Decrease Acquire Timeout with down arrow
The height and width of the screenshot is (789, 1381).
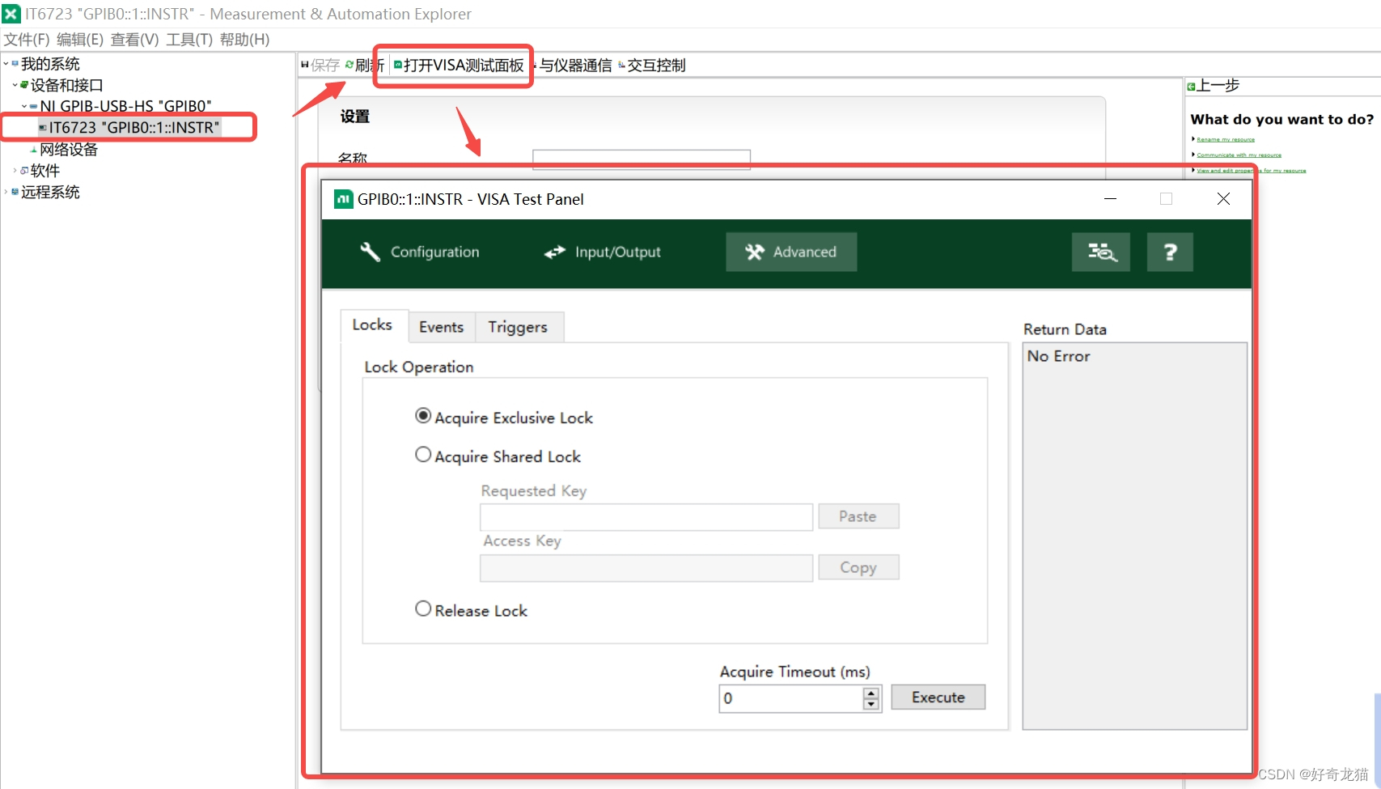point(871,704)
